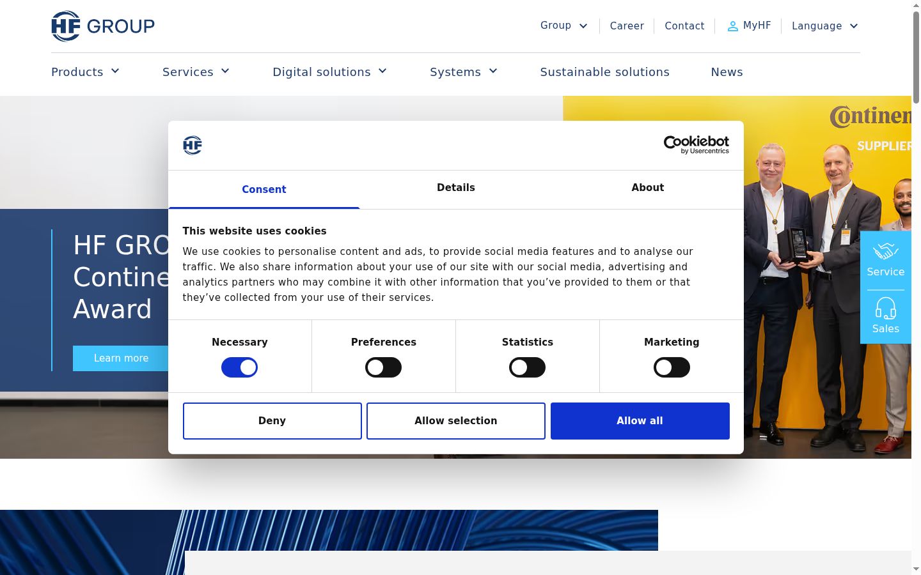Click the HF logo in cookie dialog
Image resolution: width=921 pixels, height=575 pixels.
pos(193,146)
